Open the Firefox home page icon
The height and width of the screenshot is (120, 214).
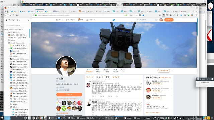17,15
